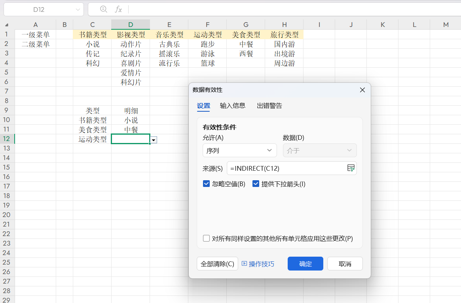
Task: Select row 20 header
Action: [x=6, y=215]
